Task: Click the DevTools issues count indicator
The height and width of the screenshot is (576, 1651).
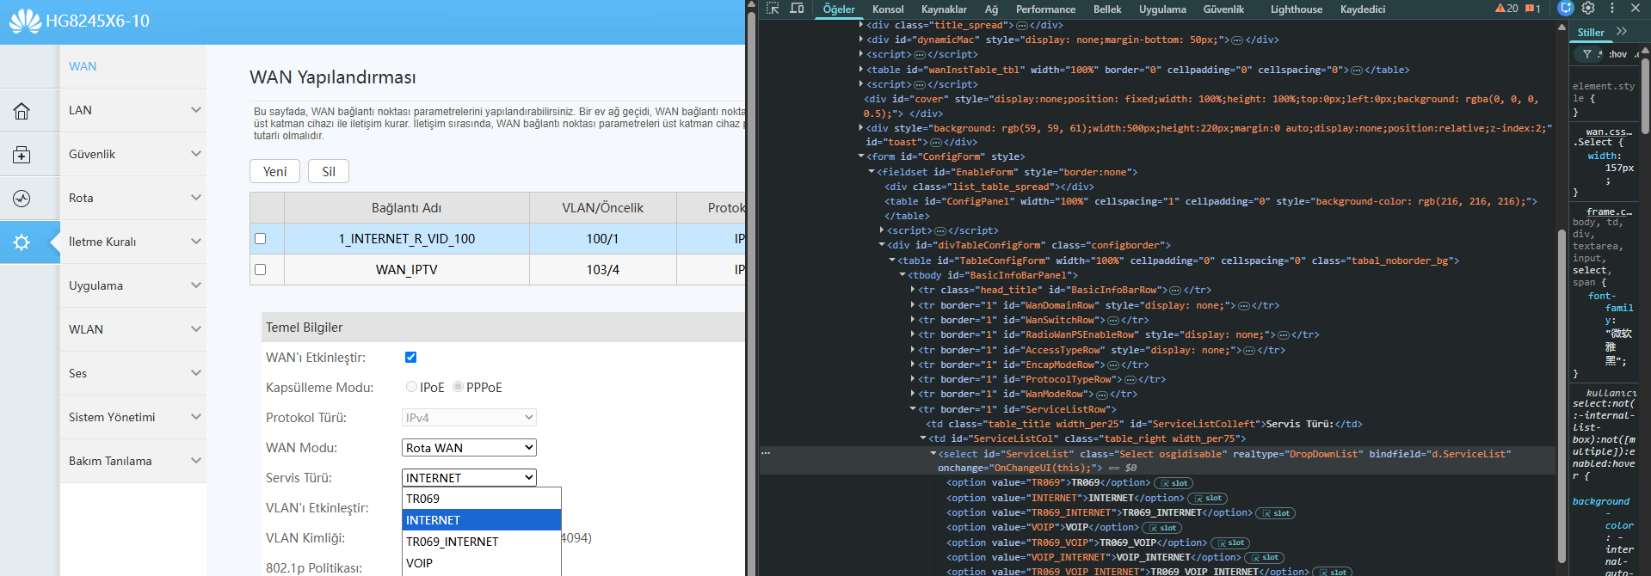Action: [x=1533, y=9]
